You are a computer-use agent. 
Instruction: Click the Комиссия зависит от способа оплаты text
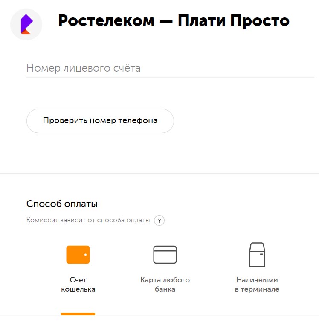coord(88,220)
